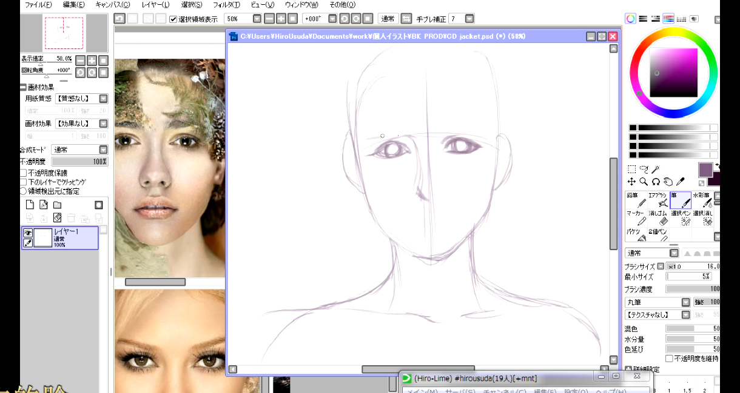Uncheck the 選択領域表示 checkbox

(173, 19)
